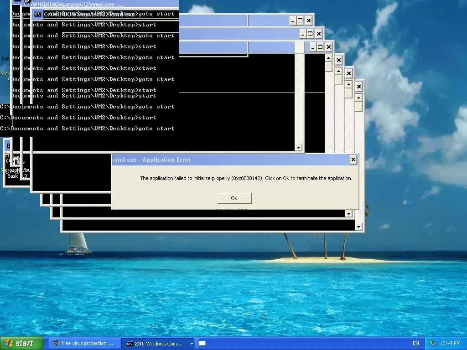Click the system tray icon beside the clock
Viewport: 467px width, 350px height.
(433, 343)
